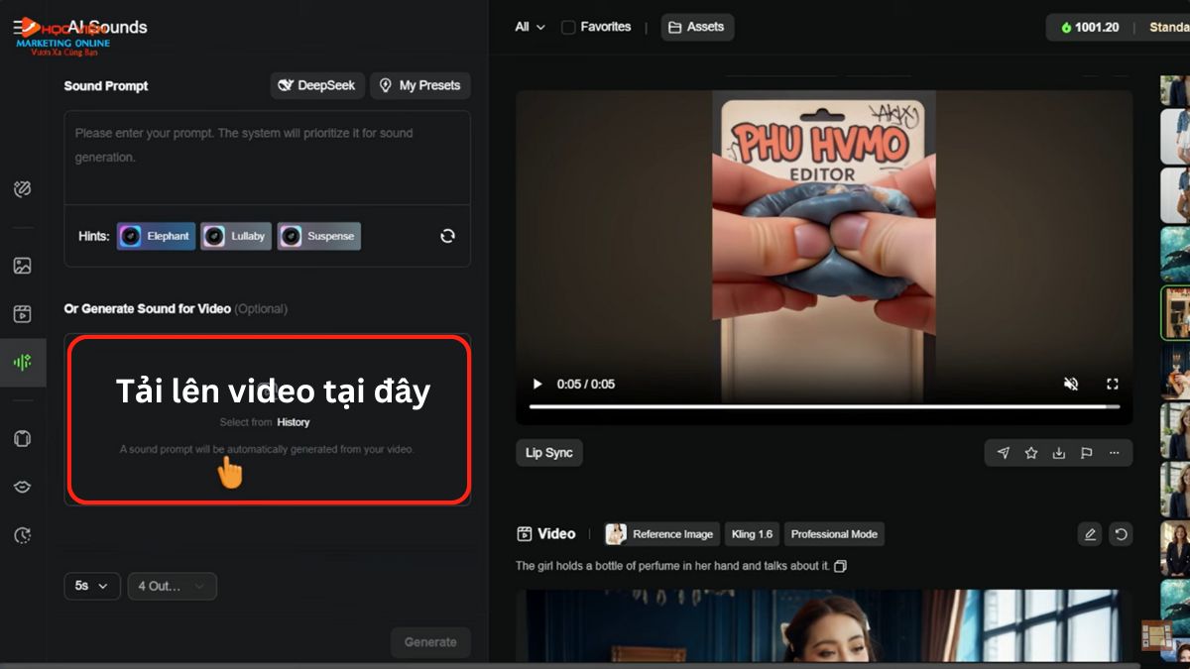Click the send/share paper-plane icon under the video
The height and width of the screenshot is (669, 1190).
[x=1004, y=453]
